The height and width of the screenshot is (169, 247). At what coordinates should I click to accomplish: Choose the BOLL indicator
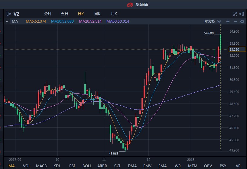click(87, 166)
